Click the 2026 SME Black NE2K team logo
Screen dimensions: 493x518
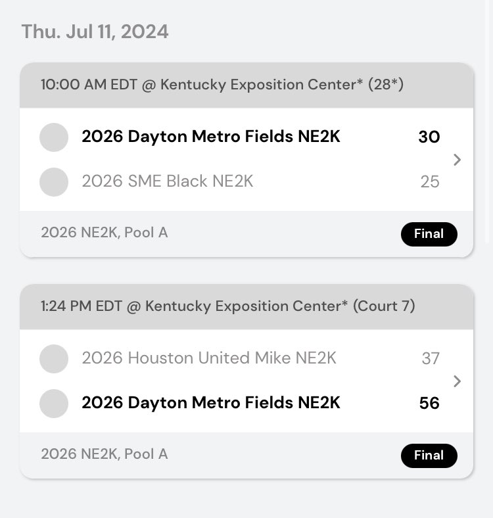[54, 181]
